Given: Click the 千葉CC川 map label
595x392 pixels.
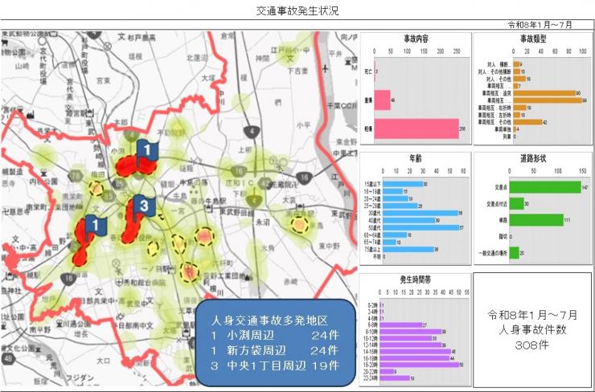Looking at the screenshot, I should (342, 106).
